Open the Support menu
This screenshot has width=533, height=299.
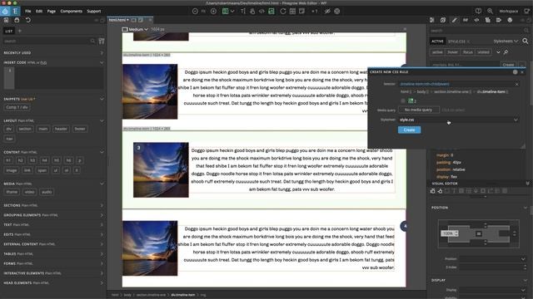pos(94,11)
